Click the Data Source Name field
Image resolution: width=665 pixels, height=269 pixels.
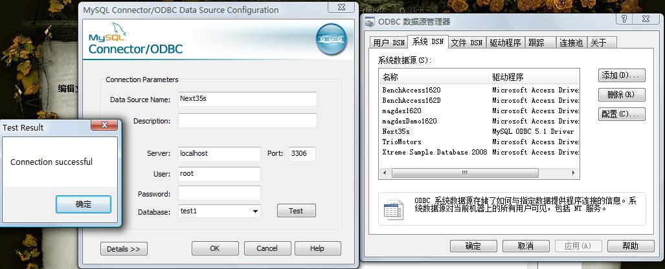[x=247, y=99]
